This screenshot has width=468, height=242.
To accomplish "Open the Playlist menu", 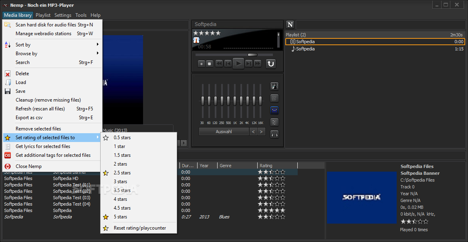I will coord(43,15).
